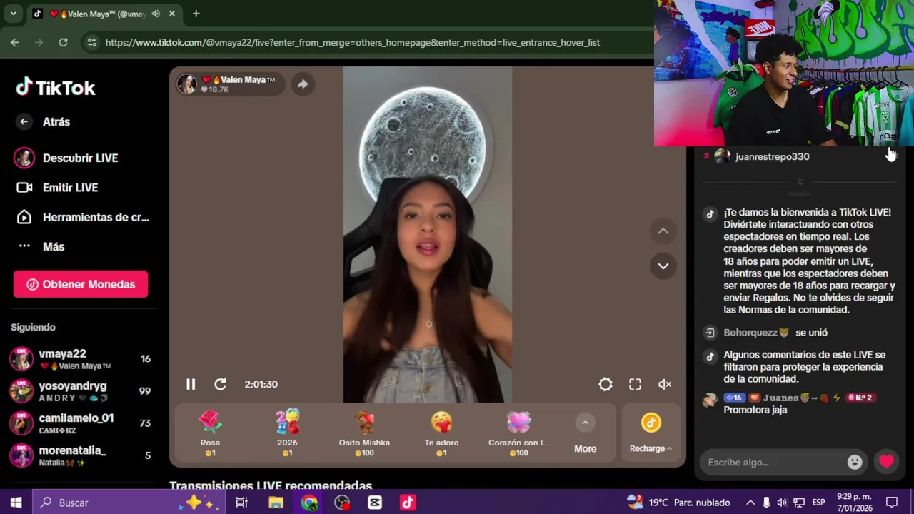Open Chrome from the taskbar

point(309,503)
